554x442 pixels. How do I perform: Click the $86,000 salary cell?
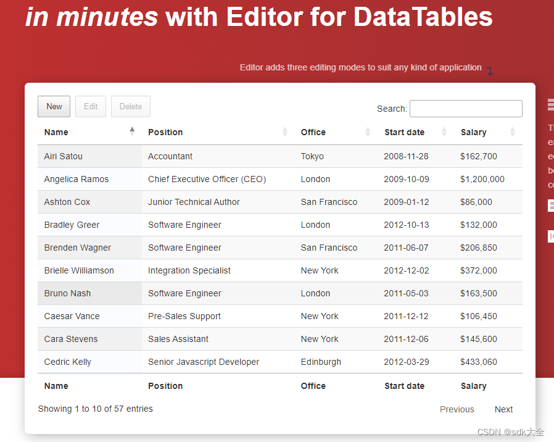pyautogui.click(x=488, y=202)
